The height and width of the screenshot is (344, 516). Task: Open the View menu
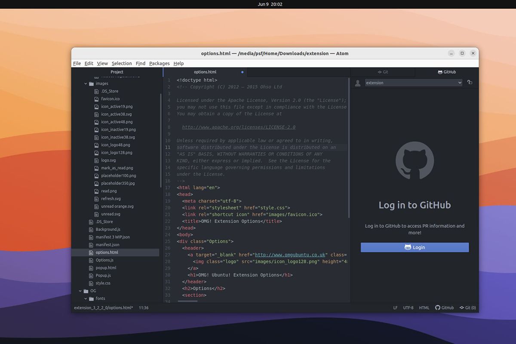point(102,63)
